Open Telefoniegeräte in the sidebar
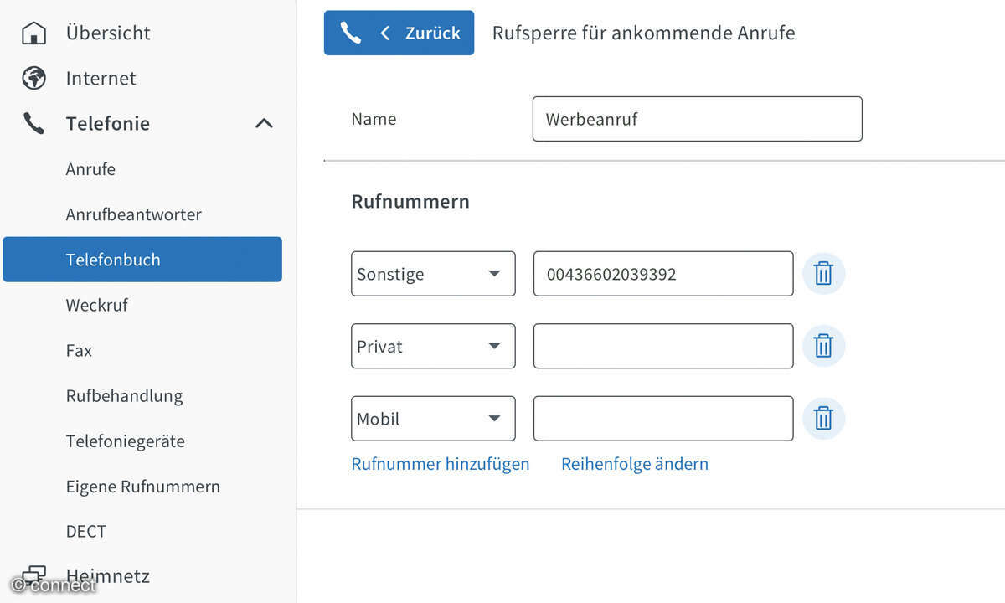The height and width of the screenshot is (603, 1005). coord(126,441)
